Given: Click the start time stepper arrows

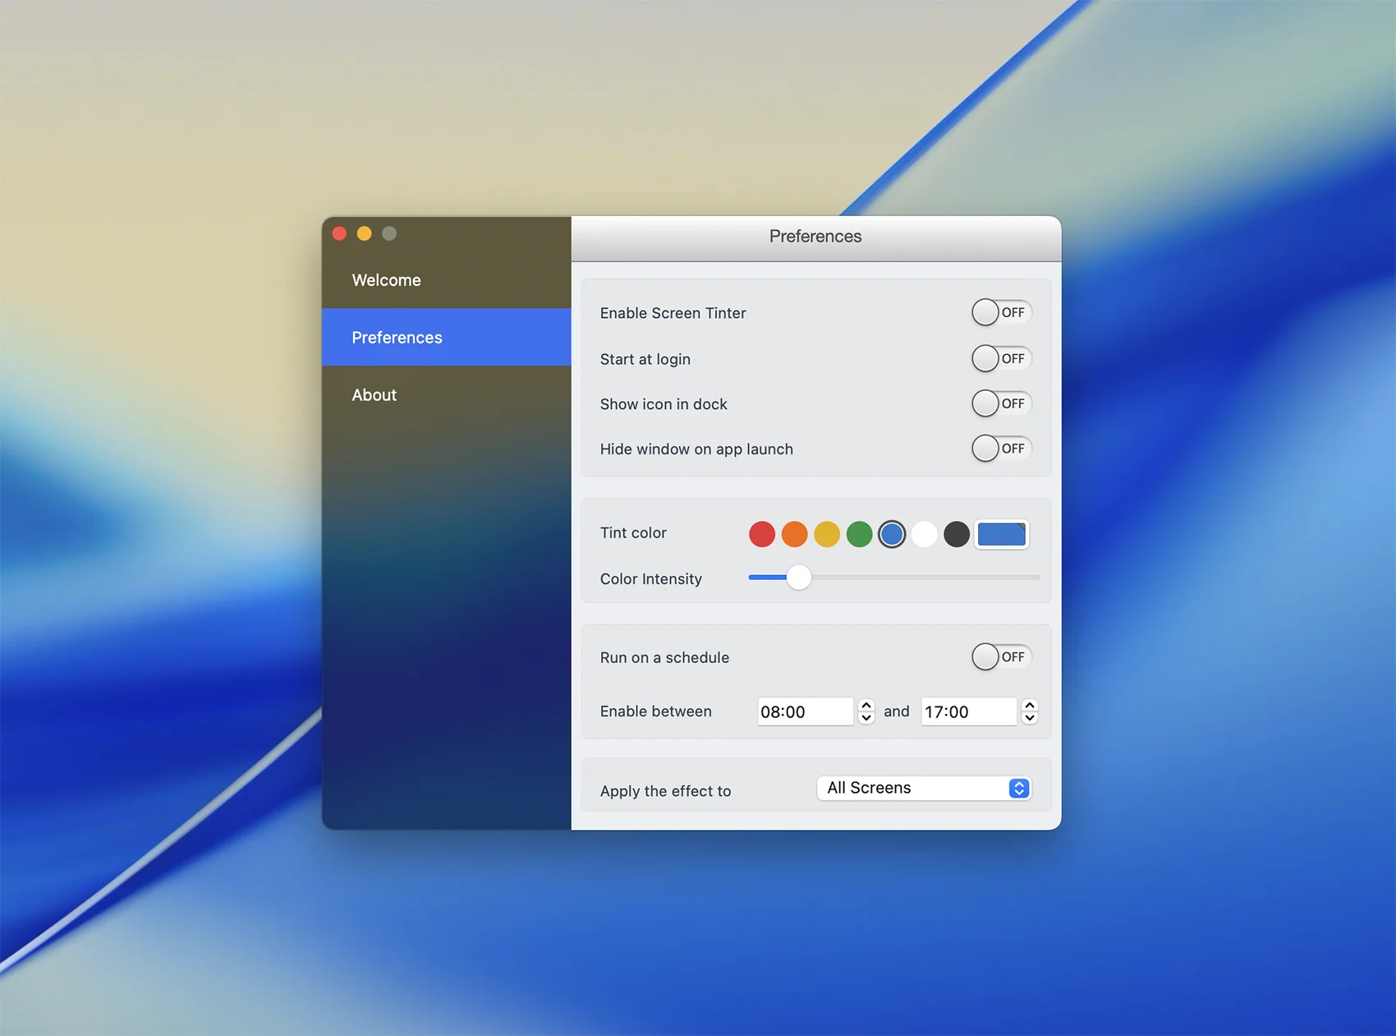Looking at the screenshot, I should (866, 711).
